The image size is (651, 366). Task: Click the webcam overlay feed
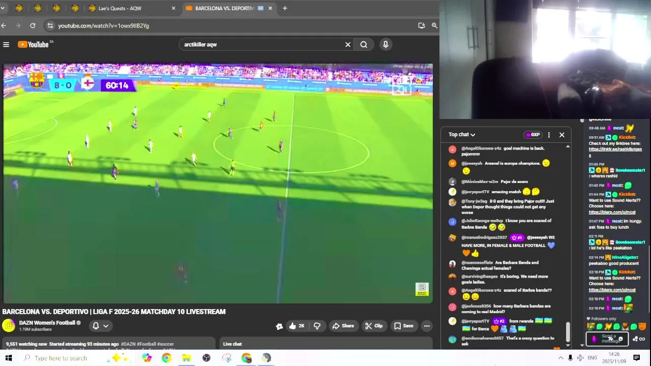tap(545, 59)
